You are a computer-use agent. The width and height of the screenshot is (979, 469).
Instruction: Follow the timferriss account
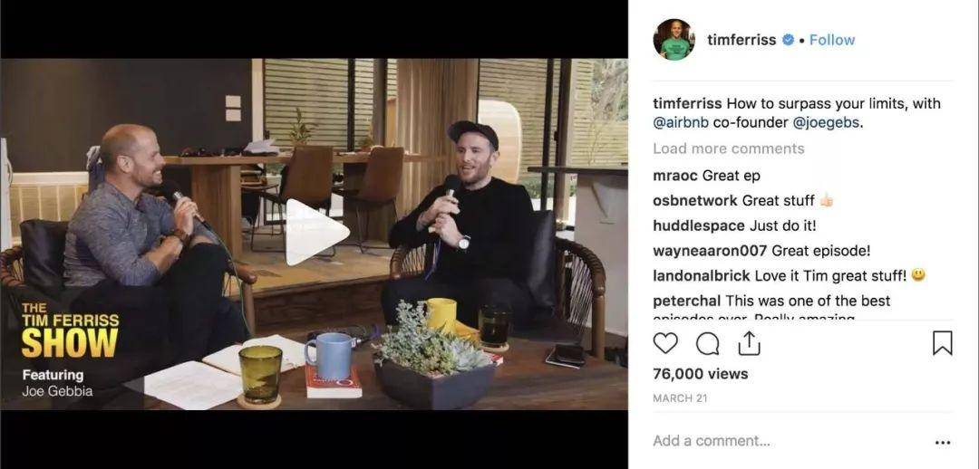click(831, 40)
